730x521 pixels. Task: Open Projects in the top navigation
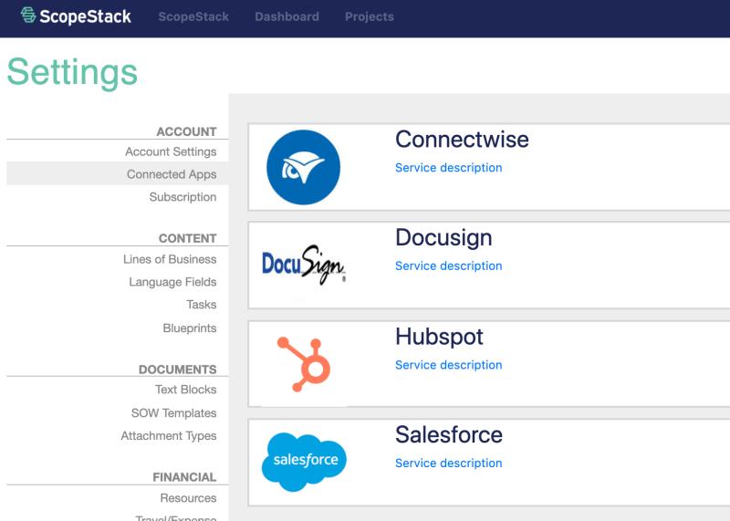click(x=370, y=16)
